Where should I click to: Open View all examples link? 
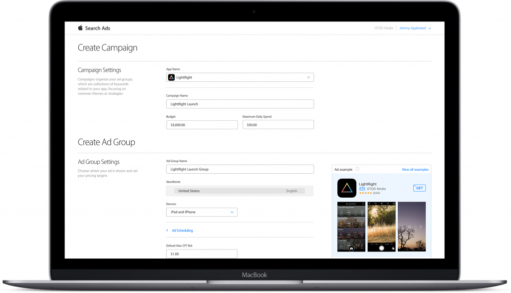click(415, 170)
